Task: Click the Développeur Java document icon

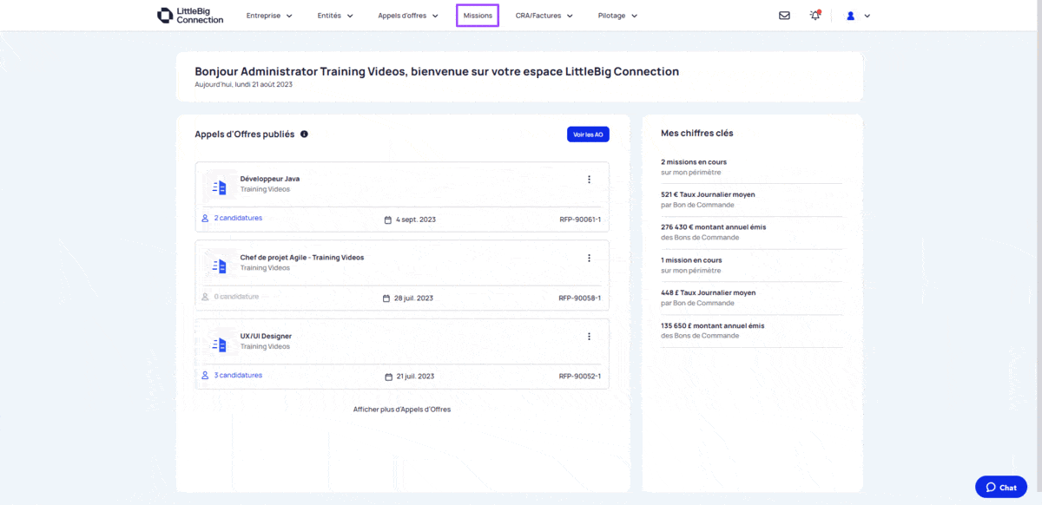Action: coord(221,186)
